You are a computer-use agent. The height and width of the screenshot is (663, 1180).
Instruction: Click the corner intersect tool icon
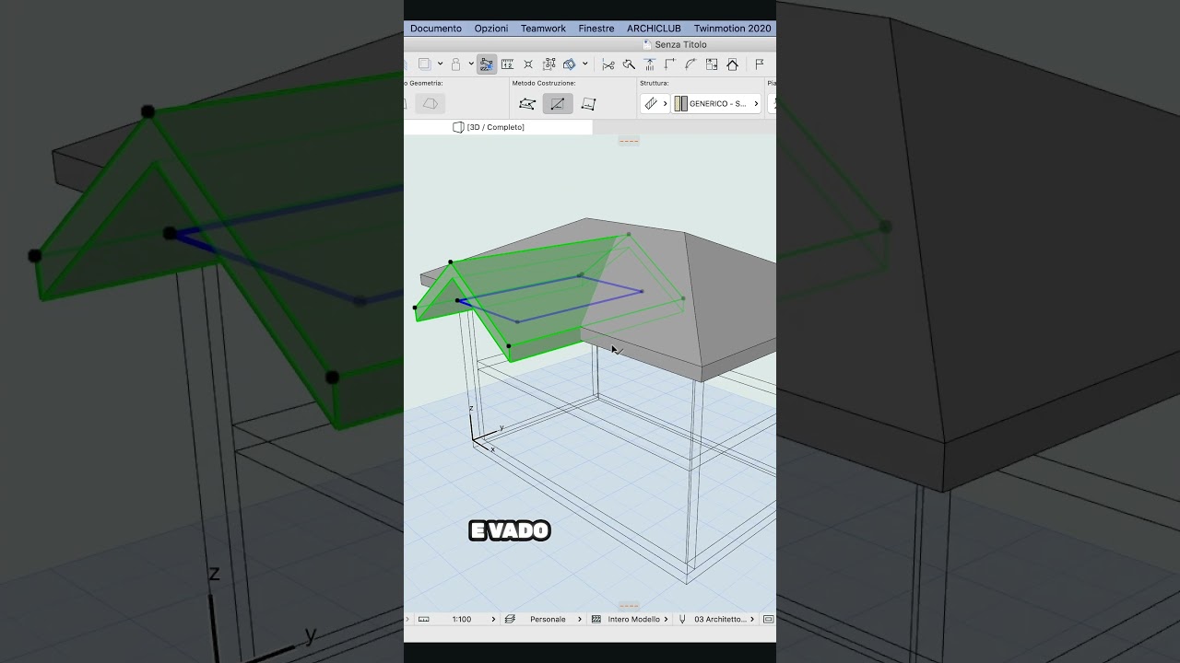(x=670, y=64)
